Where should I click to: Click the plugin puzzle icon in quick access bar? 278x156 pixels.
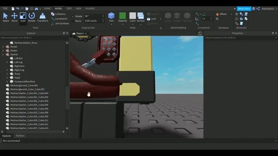(27, 9)
